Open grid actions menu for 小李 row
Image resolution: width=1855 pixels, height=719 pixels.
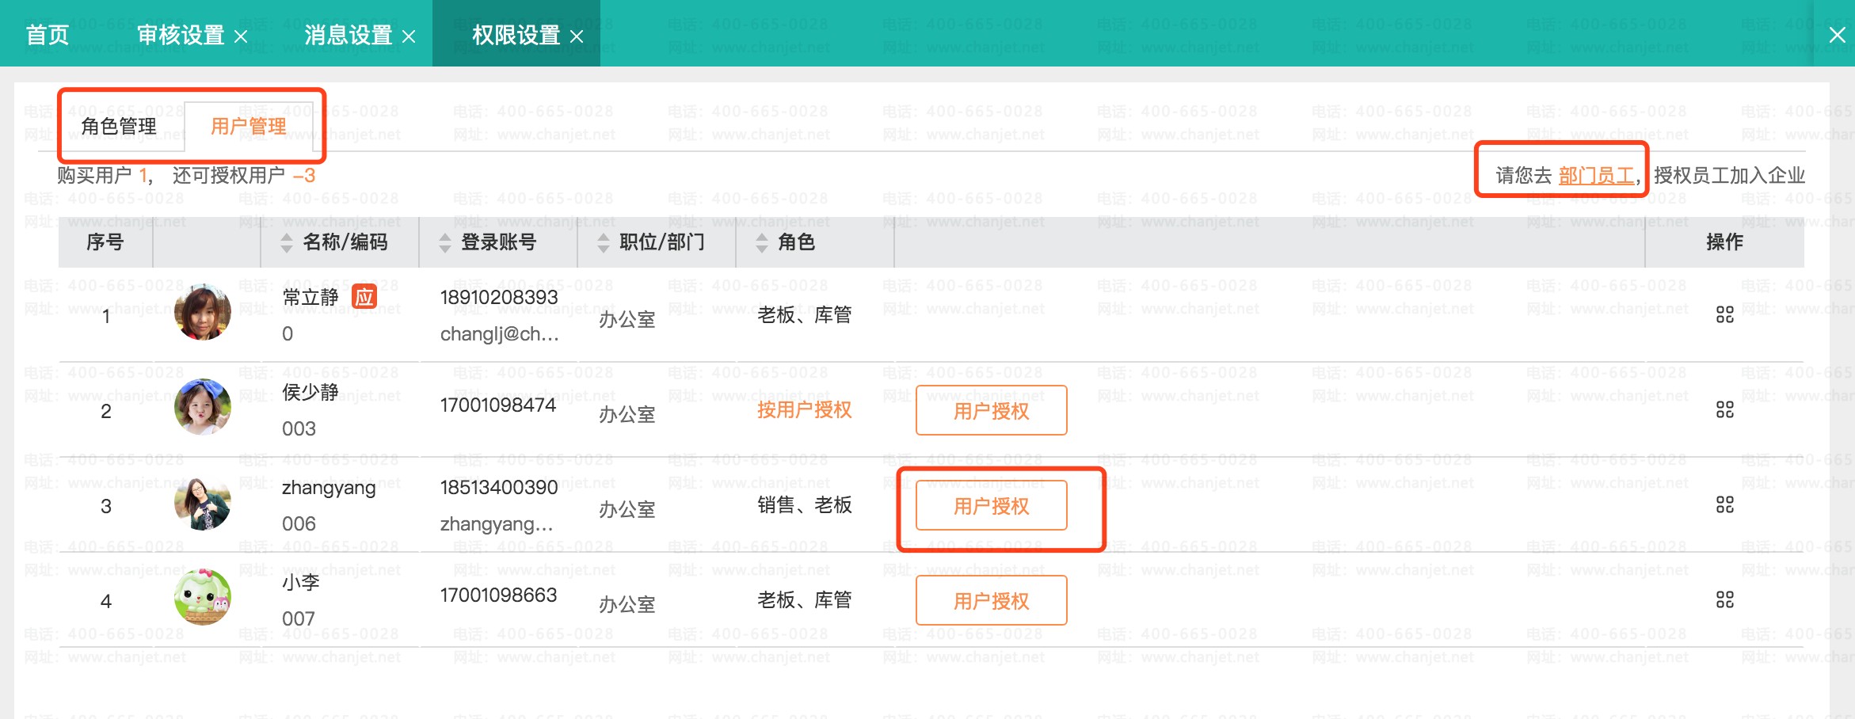click(x=1724, y=599)
